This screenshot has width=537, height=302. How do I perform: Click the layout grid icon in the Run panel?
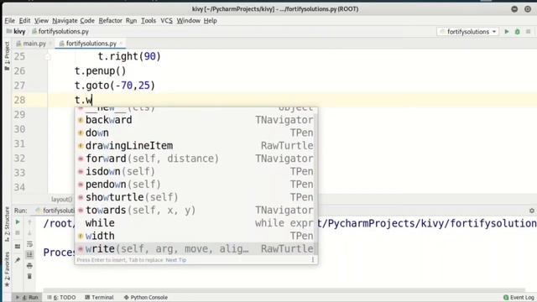[18, 246]
